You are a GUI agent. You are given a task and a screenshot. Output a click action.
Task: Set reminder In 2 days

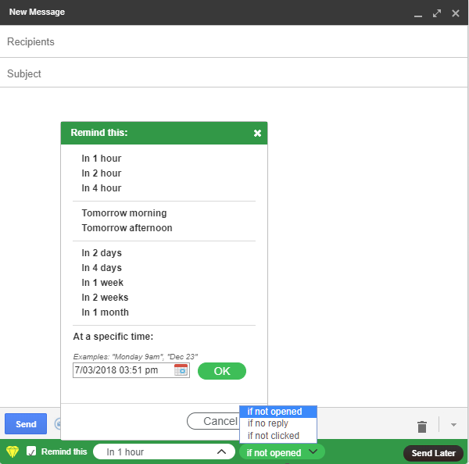[x=102, y=253]
